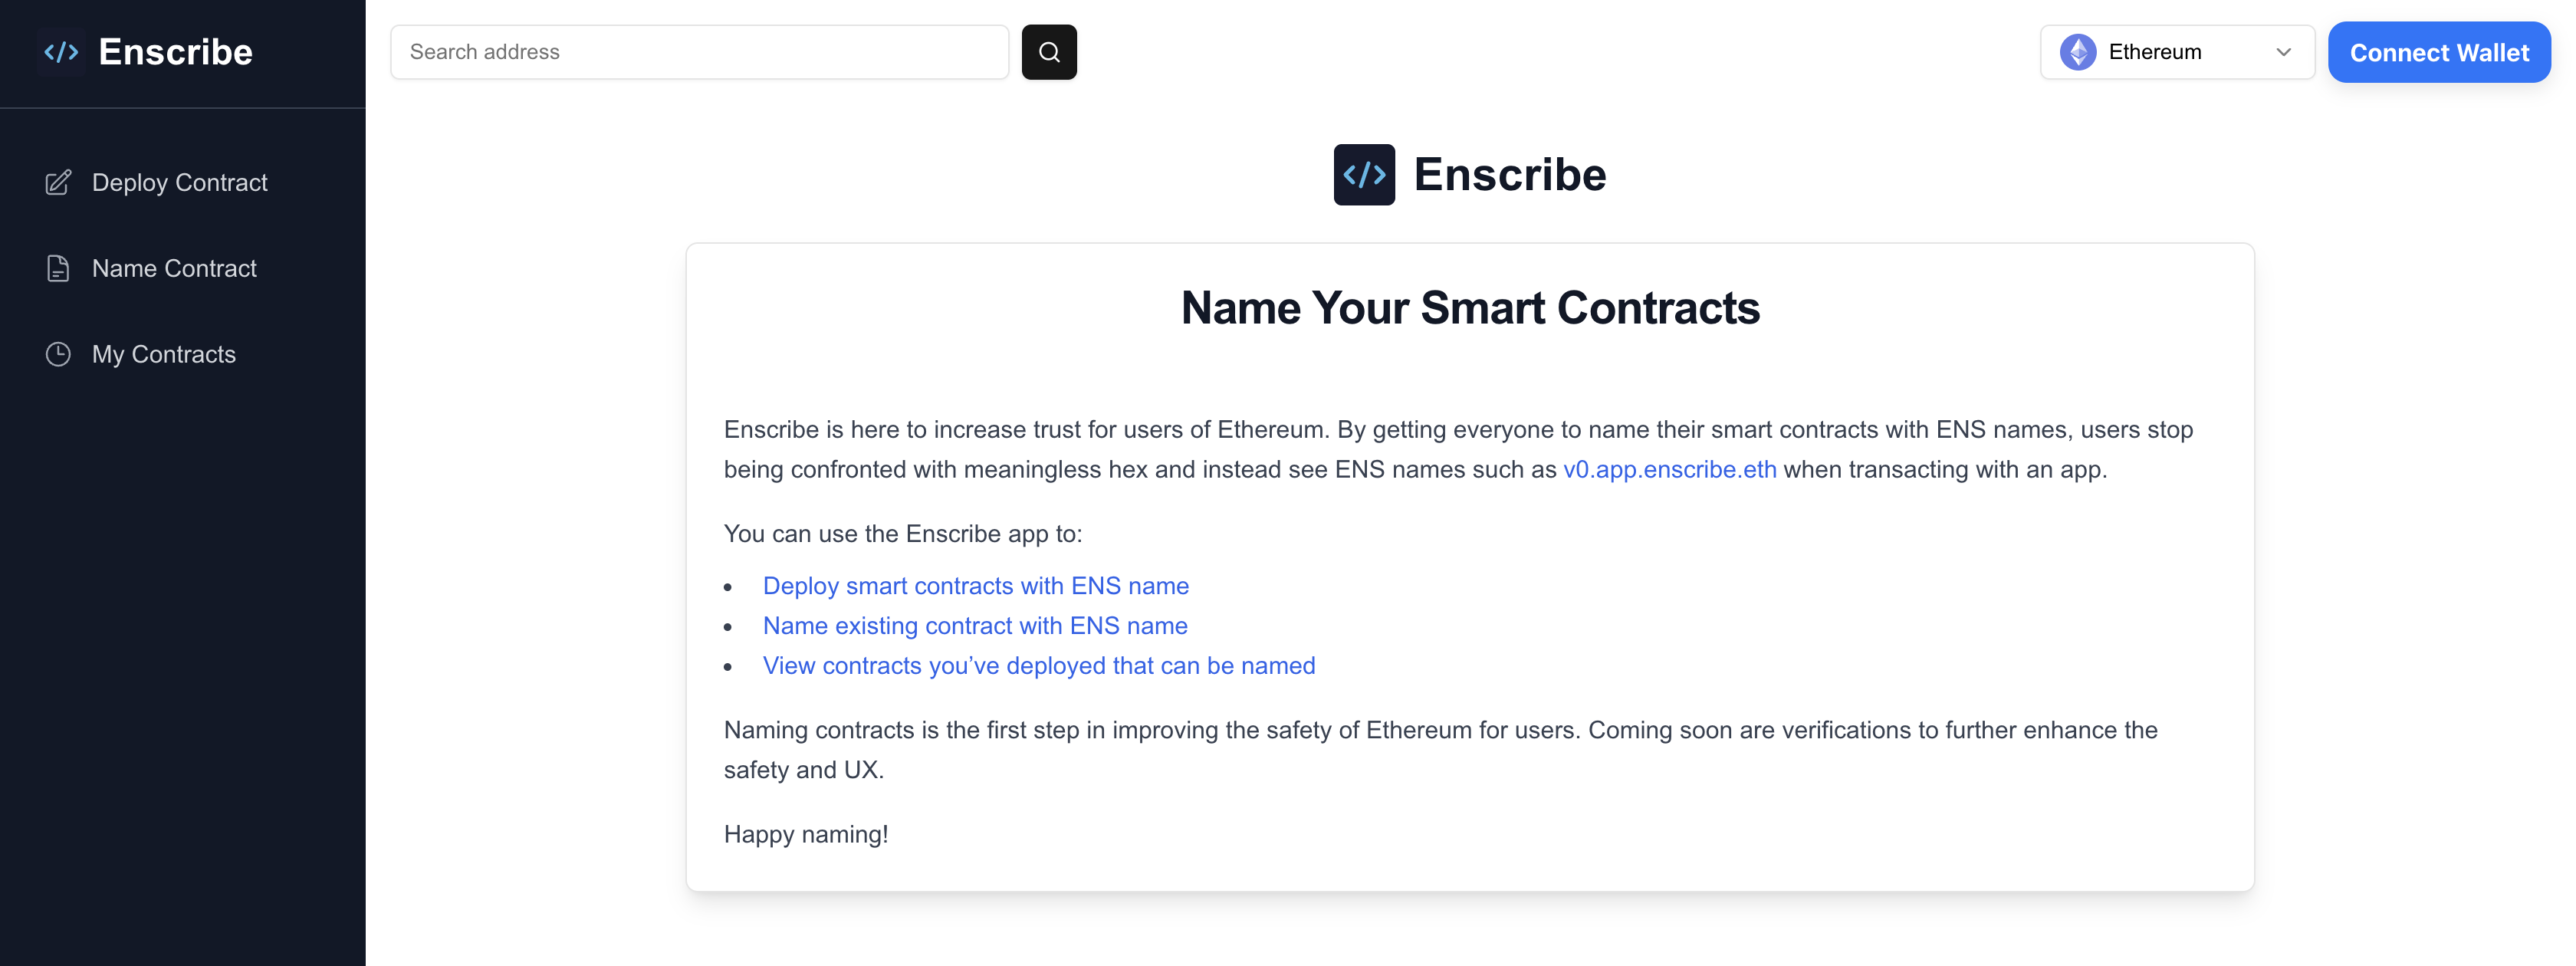The width and height of the screenshot is (2576, 966).
Task: Click the Name Your Smart Contracts heading
Action: 1469,308
